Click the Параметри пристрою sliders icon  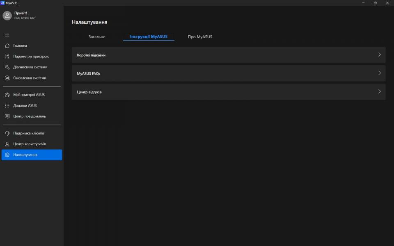[7, 56]
